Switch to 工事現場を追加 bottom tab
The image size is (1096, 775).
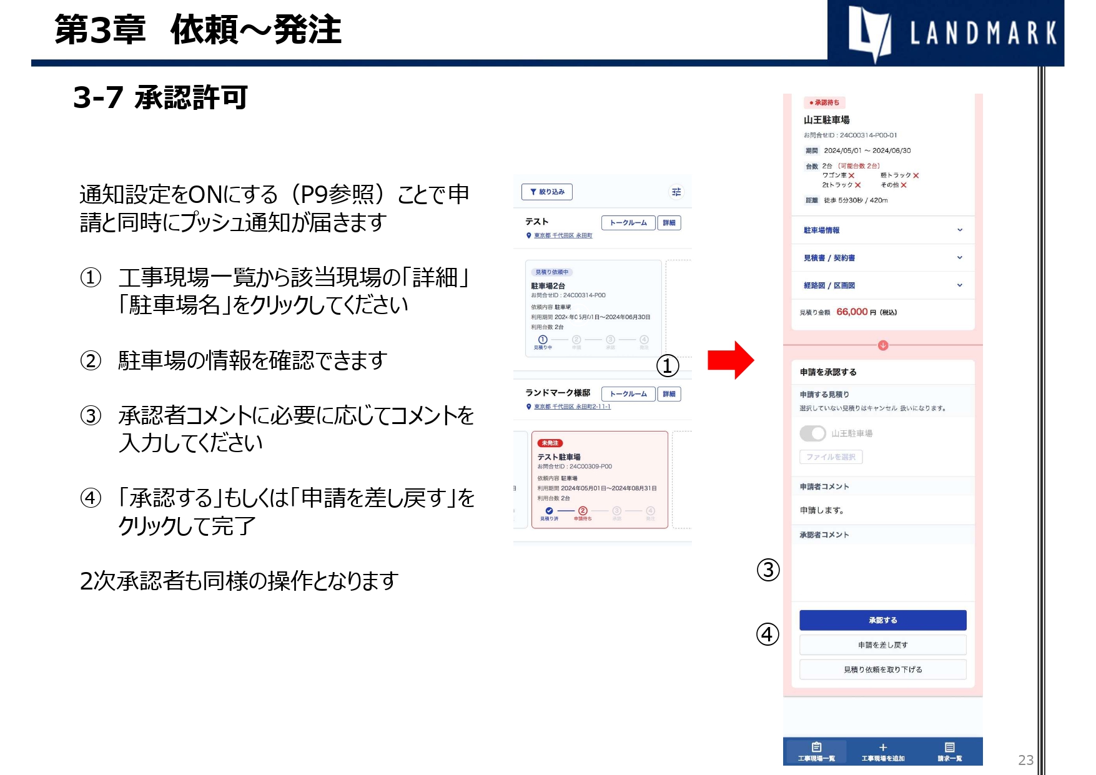pyautogui.click(x=883, y=751)
